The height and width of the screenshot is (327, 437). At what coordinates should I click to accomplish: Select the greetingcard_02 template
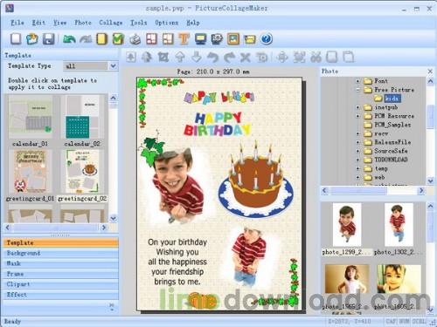click(82, 172)
